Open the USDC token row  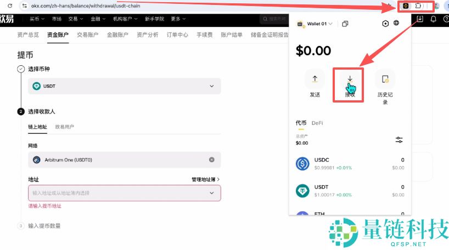click(350, 163)
